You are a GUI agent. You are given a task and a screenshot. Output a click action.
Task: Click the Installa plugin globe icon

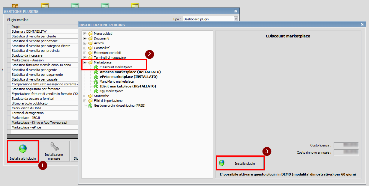click(222, 163)
